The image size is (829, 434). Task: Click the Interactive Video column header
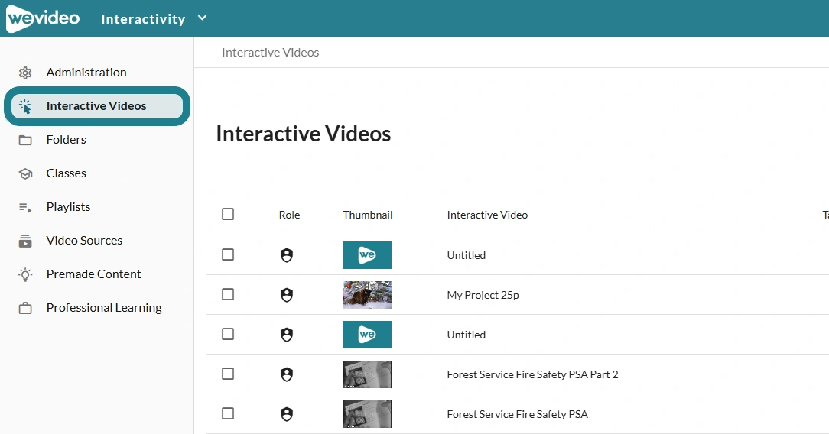[x=487, y=215]
